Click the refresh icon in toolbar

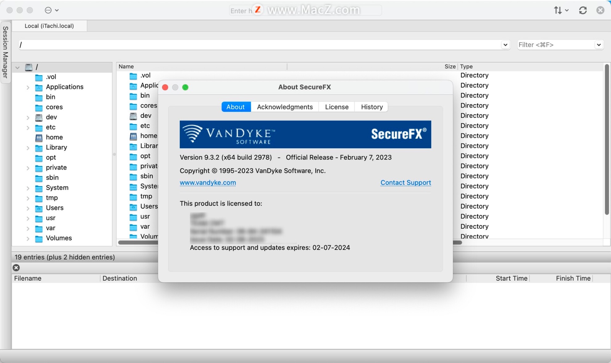583,10
